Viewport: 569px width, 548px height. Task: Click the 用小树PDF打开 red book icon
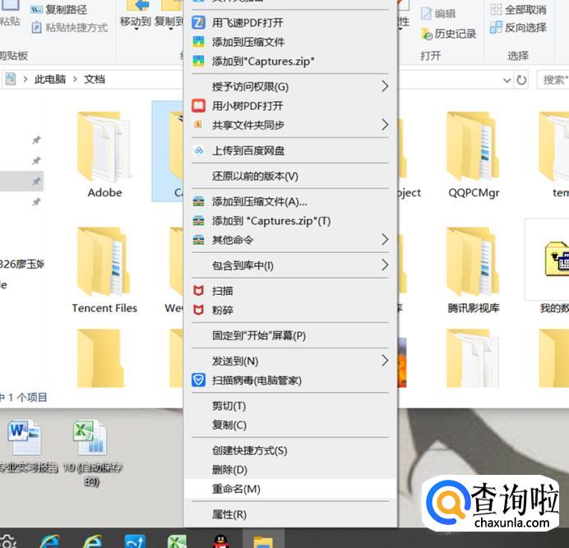(x=198, y=105)
